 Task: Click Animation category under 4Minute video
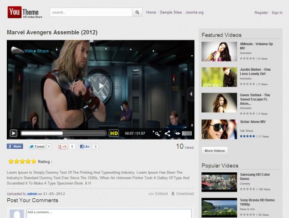[x=246, y=53]
